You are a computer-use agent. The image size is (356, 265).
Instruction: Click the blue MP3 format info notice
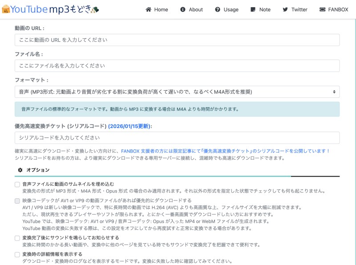pos(177,109)
